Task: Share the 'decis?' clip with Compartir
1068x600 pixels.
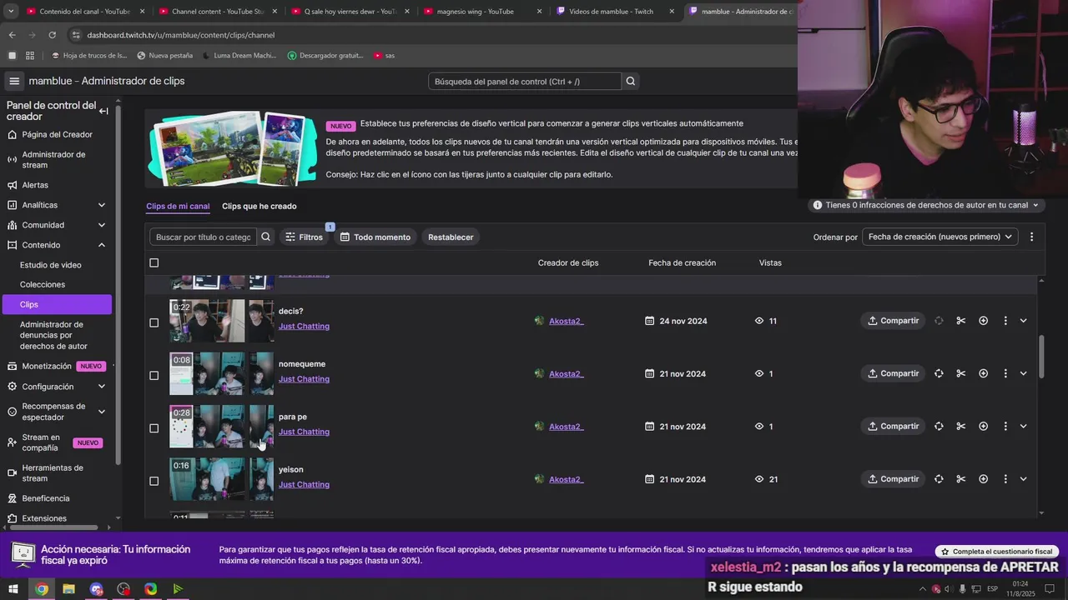Action: point(893,321)
